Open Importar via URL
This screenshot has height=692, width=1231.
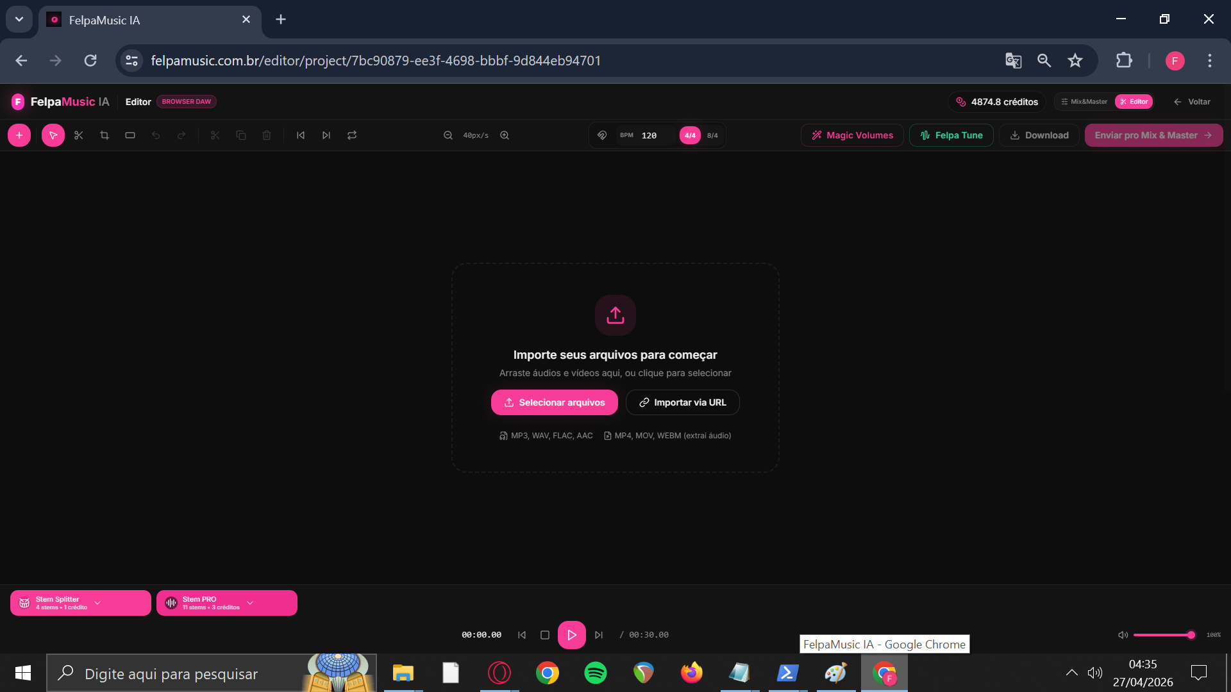tap(682, 402)
